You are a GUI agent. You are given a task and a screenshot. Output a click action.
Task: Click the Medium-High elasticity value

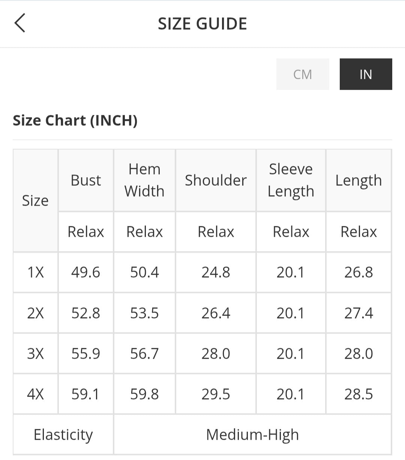[x=252, y=435]
